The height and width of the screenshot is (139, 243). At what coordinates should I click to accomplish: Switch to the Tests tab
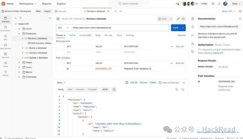tap(119, 35)
